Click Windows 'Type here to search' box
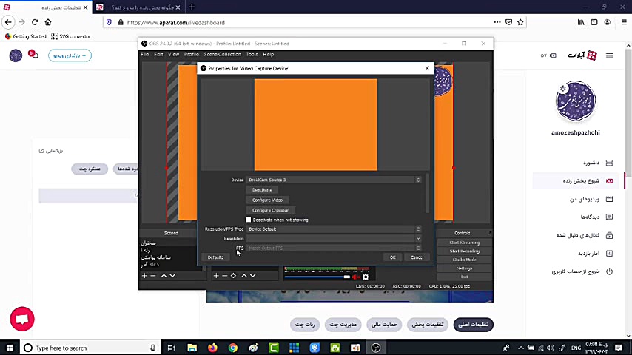 point(90,348)
